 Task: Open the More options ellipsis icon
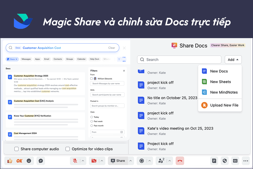(x=246, y=161)
